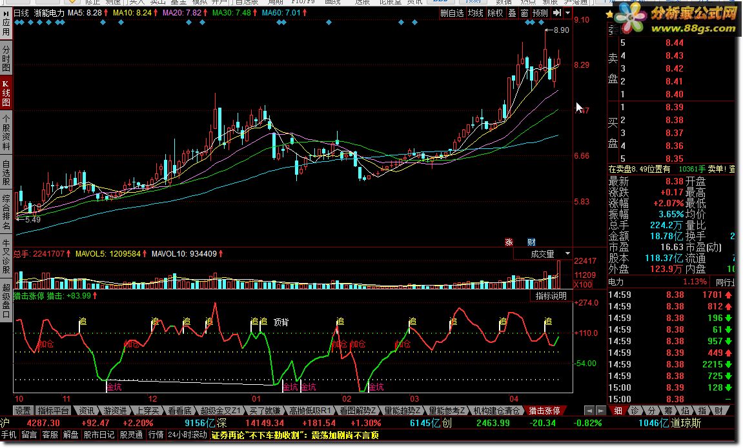The height and width of the screenshot is (448, 743).
Task: Select the 指 index tab
Action: (702, 411)
